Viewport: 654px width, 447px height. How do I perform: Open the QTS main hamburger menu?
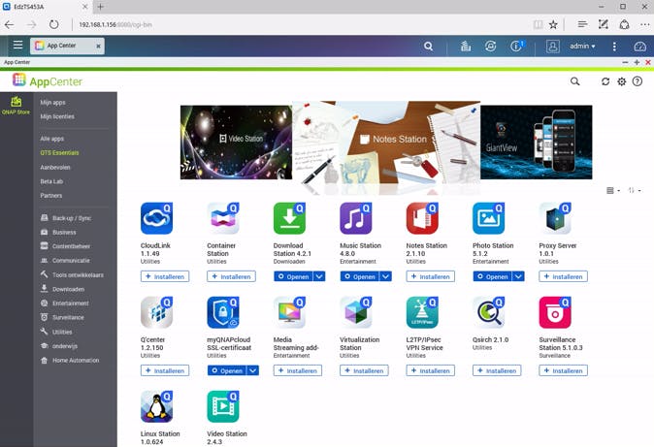[x=17, y=45]
